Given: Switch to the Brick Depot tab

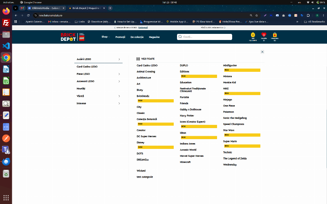Looking at the screenshot, I should click(x=87, y=8).
